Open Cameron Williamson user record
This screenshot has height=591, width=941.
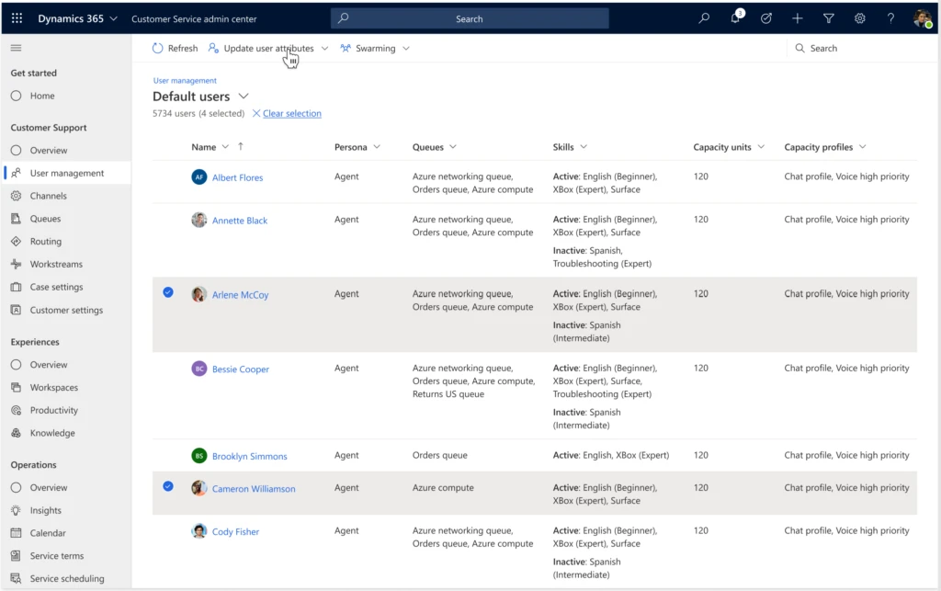tap(254, 489)
